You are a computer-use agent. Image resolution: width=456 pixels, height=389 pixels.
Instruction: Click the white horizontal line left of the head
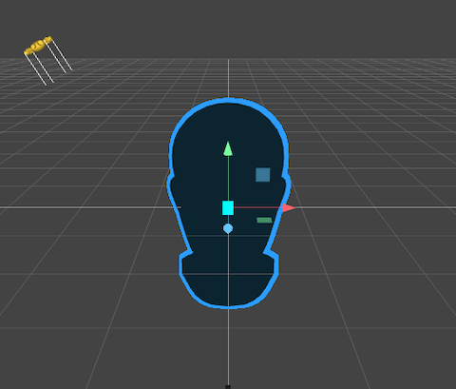click(x=90, y=207)
